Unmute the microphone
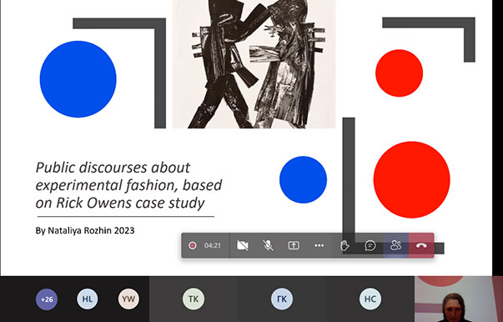Viewport: 503px width, 322px height. pyautogui.click(x=268, y=245)
